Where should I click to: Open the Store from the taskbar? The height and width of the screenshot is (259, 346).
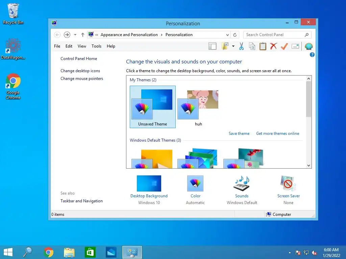[x=90, y=252]
